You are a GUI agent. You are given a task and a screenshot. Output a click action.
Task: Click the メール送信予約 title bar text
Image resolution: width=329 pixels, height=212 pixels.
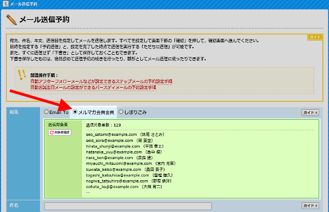(24, 4)
